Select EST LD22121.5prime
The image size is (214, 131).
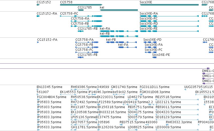click(x=168, y=102)
